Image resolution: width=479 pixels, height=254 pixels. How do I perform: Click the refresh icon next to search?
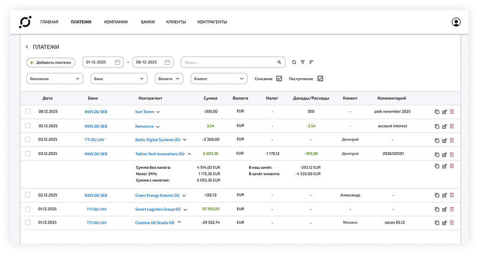(294, 62)
